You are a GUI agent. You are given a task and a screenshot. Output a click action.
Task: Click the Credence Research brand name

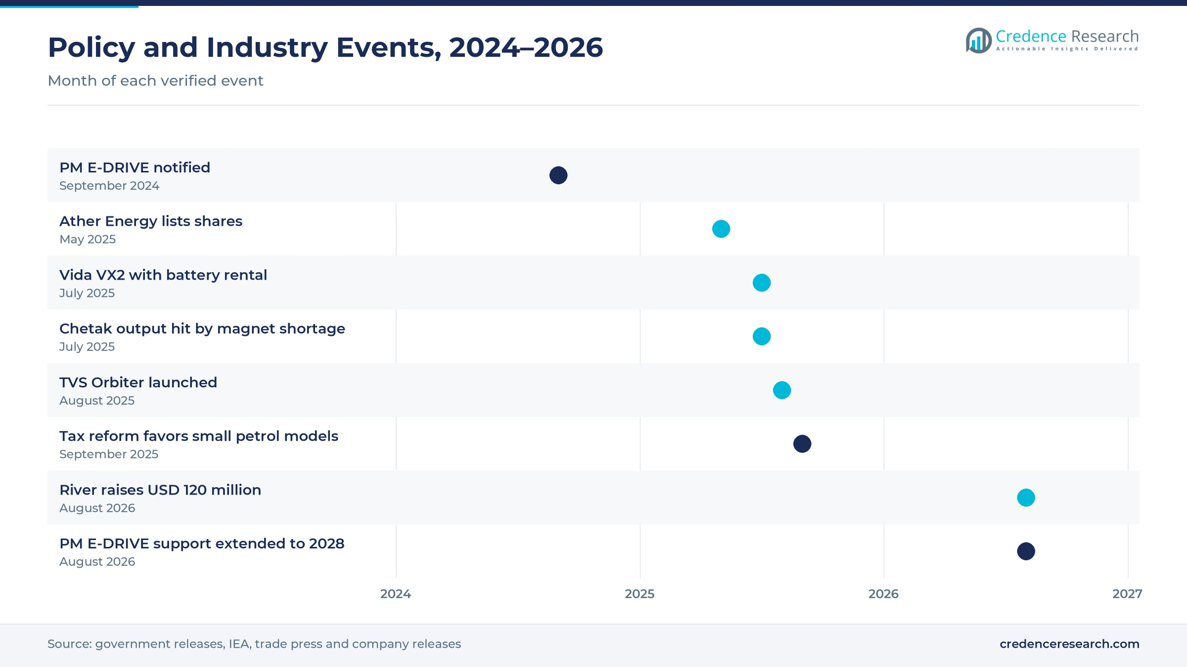[x=1067, y=36]
